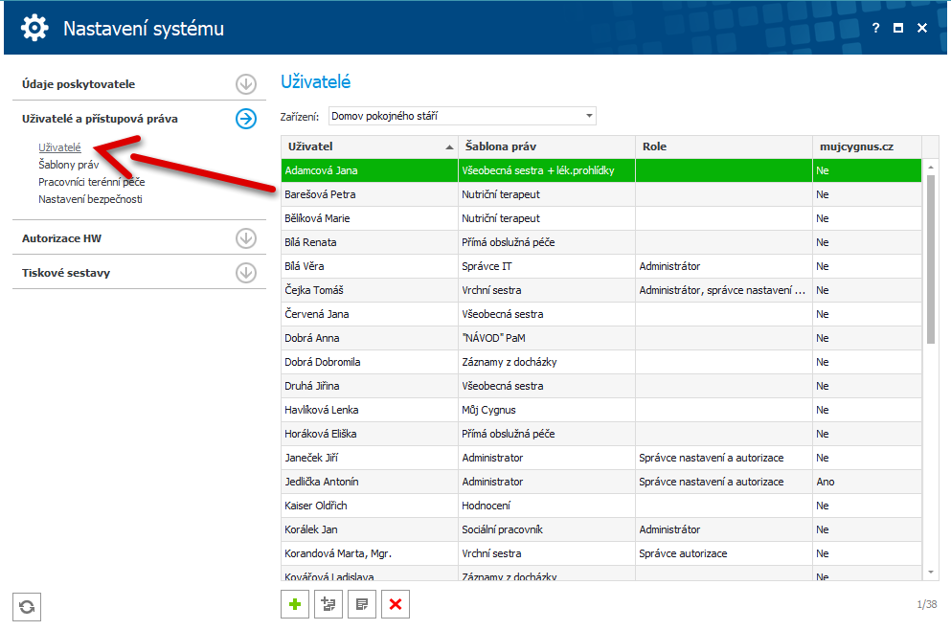Click Všeobecná sestra + lék.prohlídky cell
This screenshot has width=951, height=630.
(x=547, y=170)
